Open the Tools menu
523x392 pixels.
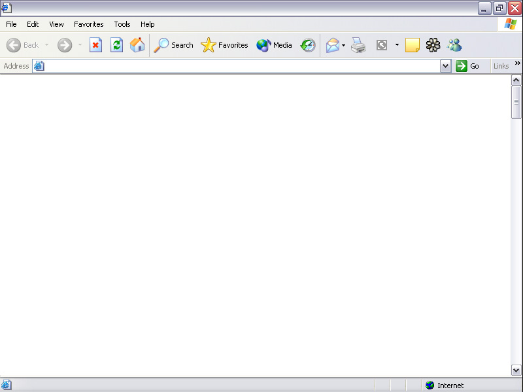(x=122, y=24)
